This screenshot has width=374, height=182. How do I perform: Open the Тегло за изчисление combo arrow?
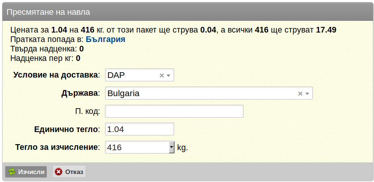[172, 147]
